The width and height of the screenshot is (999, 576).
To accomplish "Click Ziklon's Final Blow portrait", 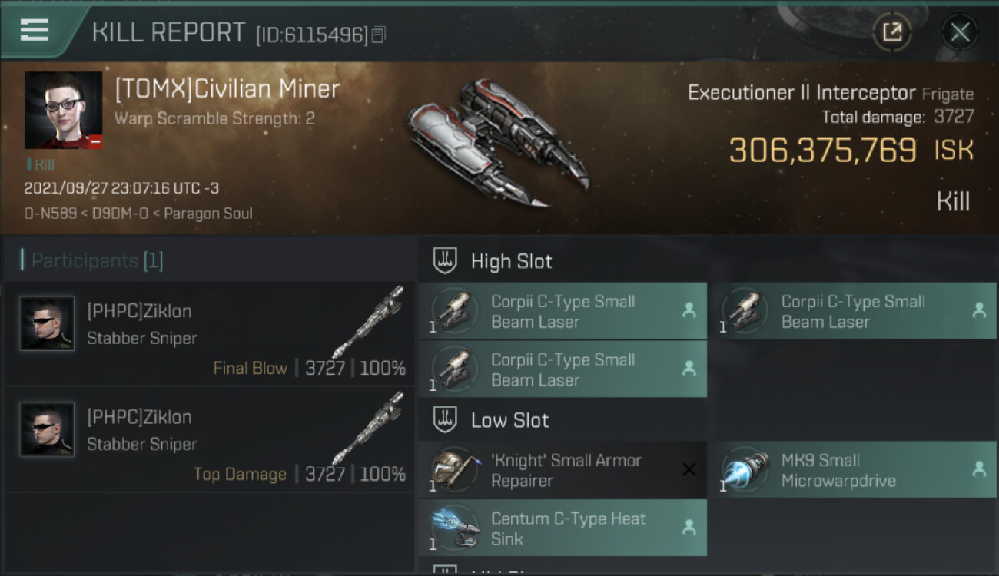I will coord(48,323).
